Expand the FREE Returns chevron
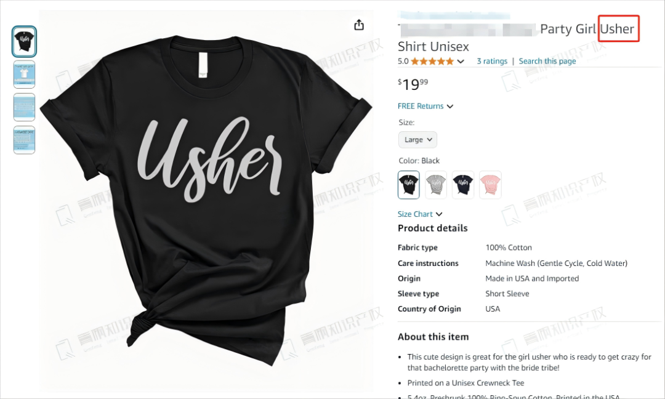665x399 pixels. [x=450, y=106]
